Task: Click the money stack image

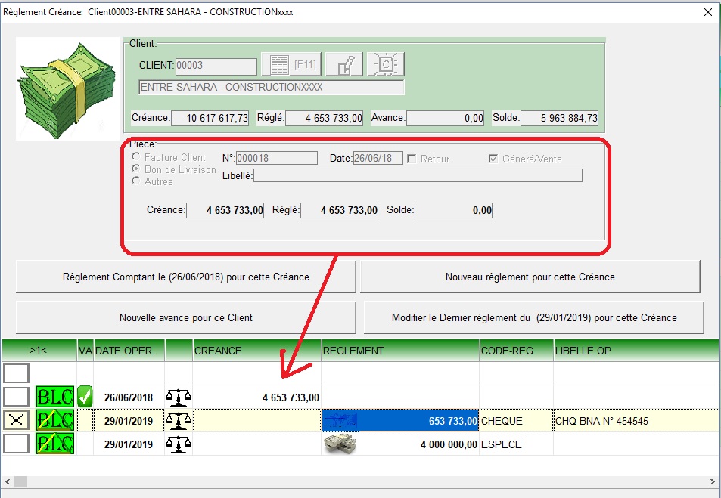Action: (x=67, y=88)
